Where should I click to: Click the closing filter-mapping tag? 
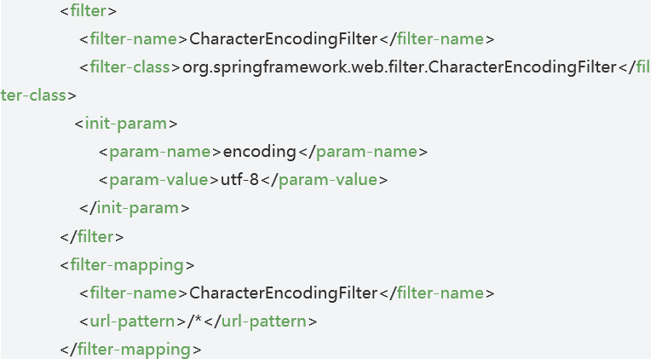click(x=131, y=349)
